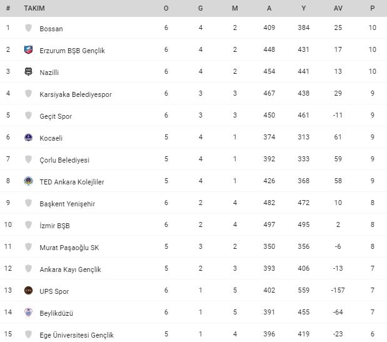Screen dimensions: 387x342
Task: Sort by the TAKIM column header
Action: pyautogui.click(x=34, y=8)
